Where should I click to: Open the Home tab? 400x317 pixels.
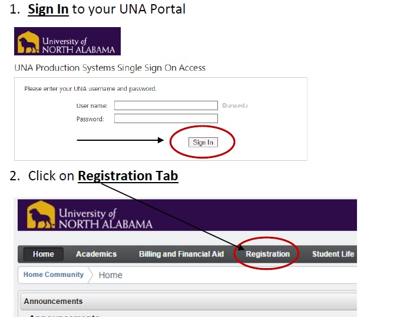tap(43, 254)
